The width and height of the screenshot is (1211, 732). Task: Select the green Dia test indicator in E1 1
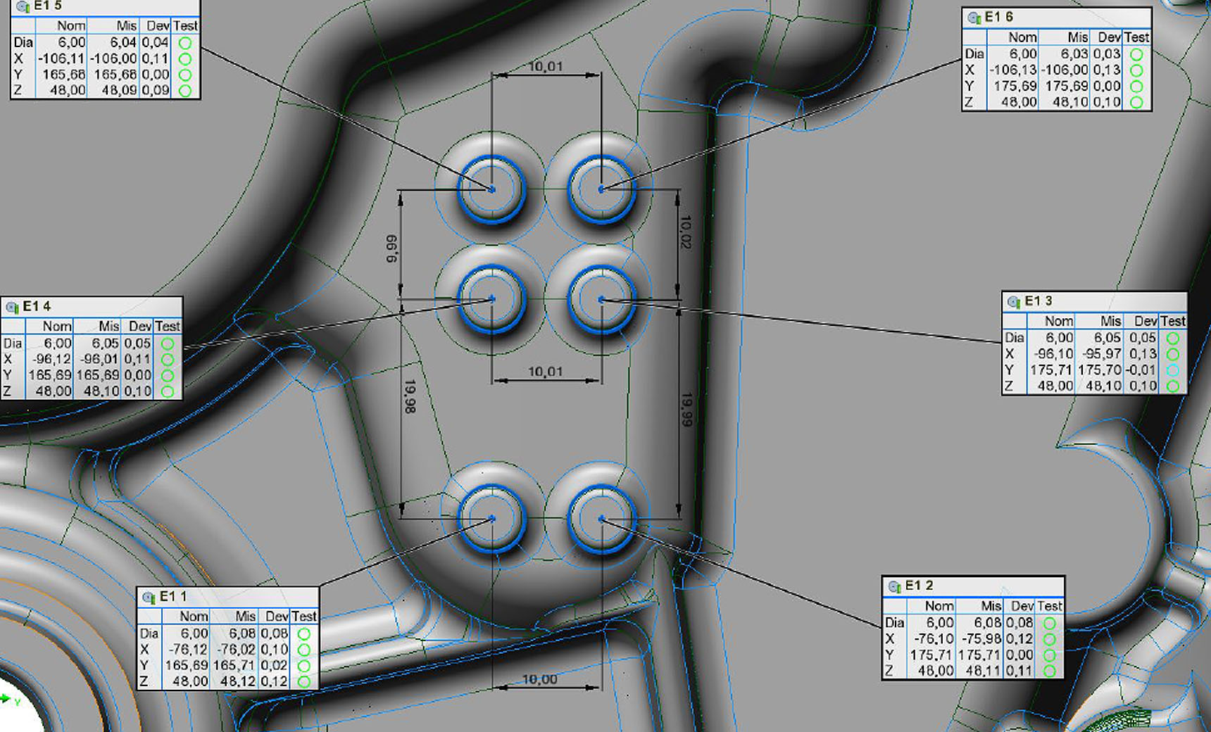pyautogui.click(x=304, y=634)
